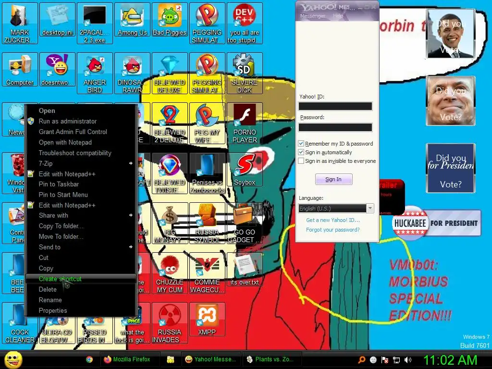This screenshot has width=492, height=369.
Task: Select the BIG MONAYY money bag icon
Action: coord(170,223)
